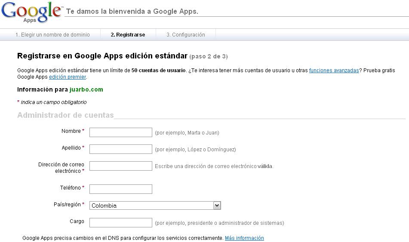Click the 'Escribe una dirección de correo electrónico válida' hint
Image resolution: width=409 pixels, height=242 pixels.
pos(214,166)
